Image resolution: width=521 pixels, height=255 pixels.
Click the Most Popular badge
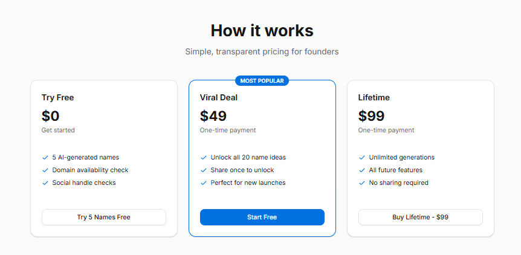pos(262,80)
